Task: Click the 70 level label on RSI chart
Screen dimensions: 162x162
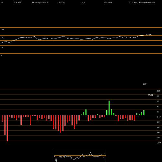Action: pos(2,37)
